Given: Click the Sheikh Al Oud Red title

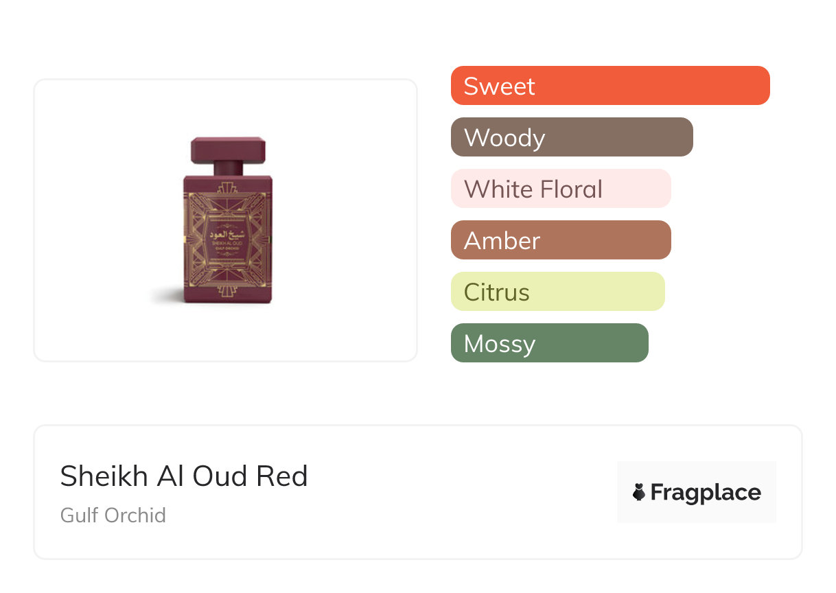Looking at the screenshot, I should (184, 476).
